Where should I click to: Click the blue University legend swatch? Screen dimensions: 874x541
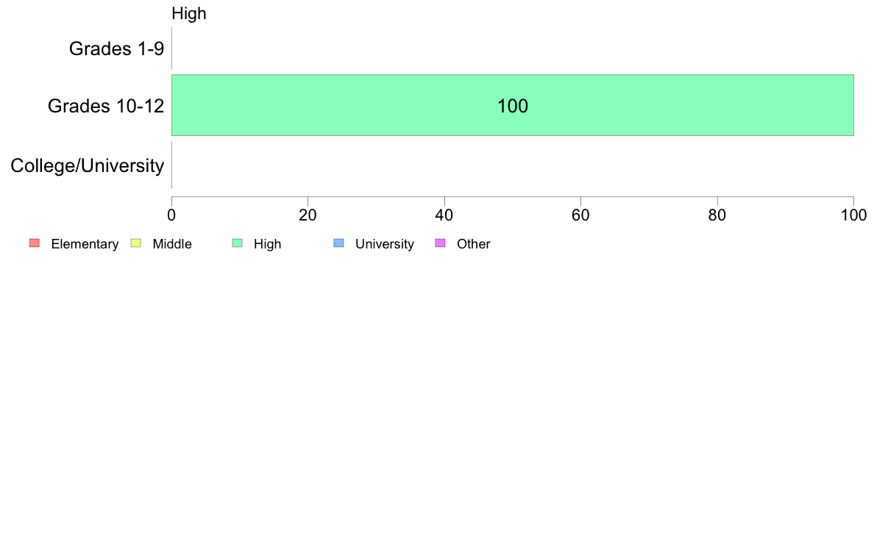point(338,243)
